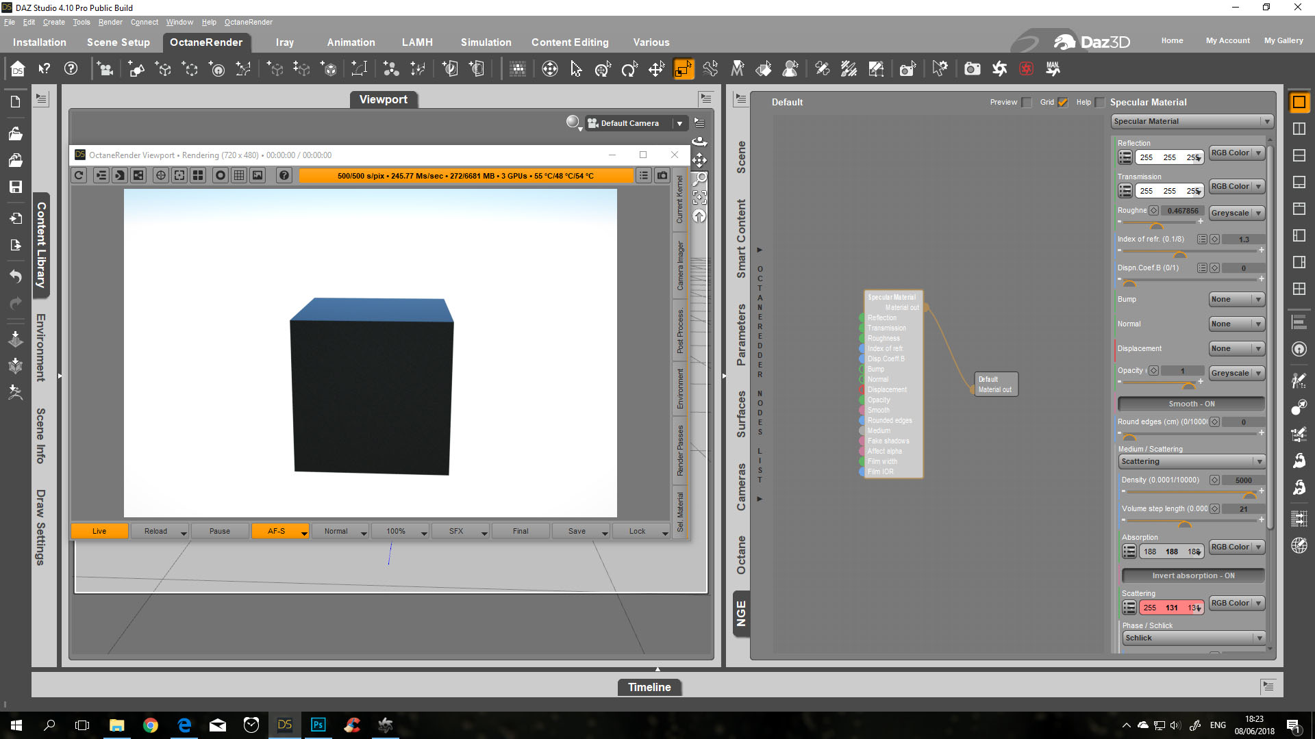Open the Default Camera dropdown

click(679, 124)
